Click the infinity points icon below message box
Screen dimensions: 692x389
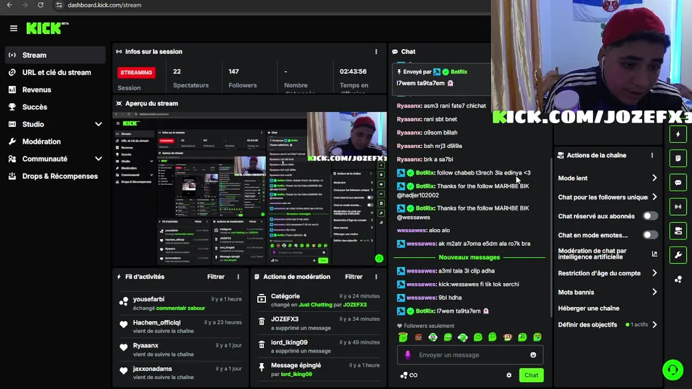414,375
